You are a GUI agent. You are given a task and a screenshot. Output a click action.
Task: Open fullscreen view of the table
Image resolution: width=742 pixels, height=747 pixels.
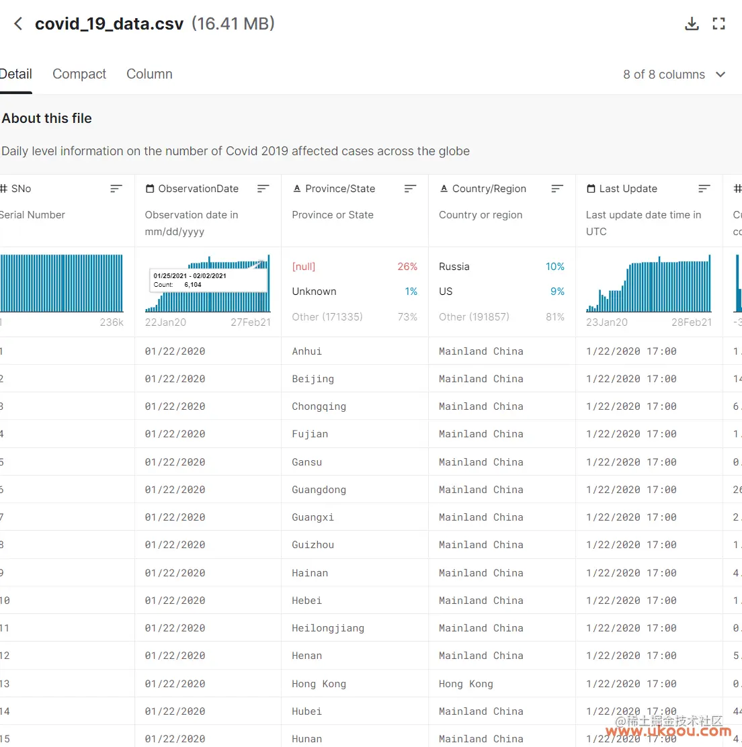click(x=718, y=24)
